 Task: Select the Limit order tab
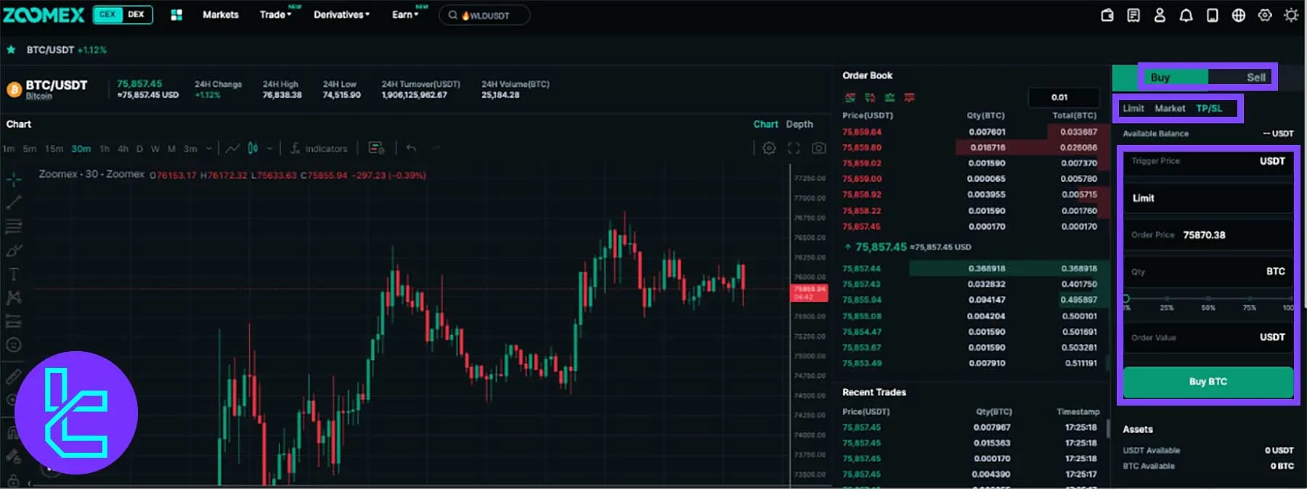1133,108
